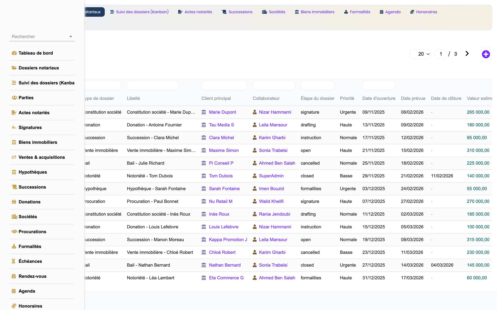The image size is (497, 310).
Task: Click the Actes notariés sidebar icon
Action: [x=14, y=112]
